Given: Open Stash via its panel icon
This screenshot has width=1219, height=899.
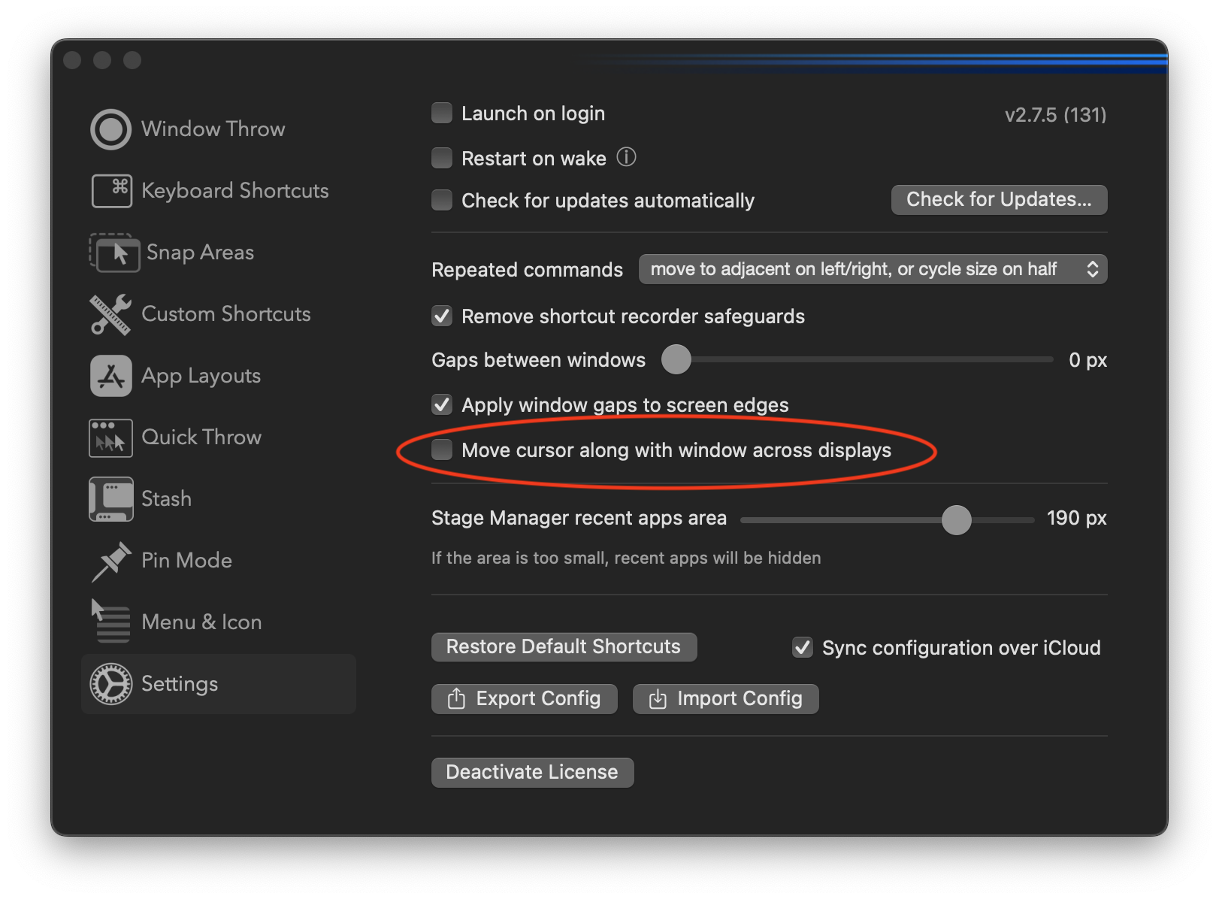Looking at the screenshot, I should click(110, 498).
